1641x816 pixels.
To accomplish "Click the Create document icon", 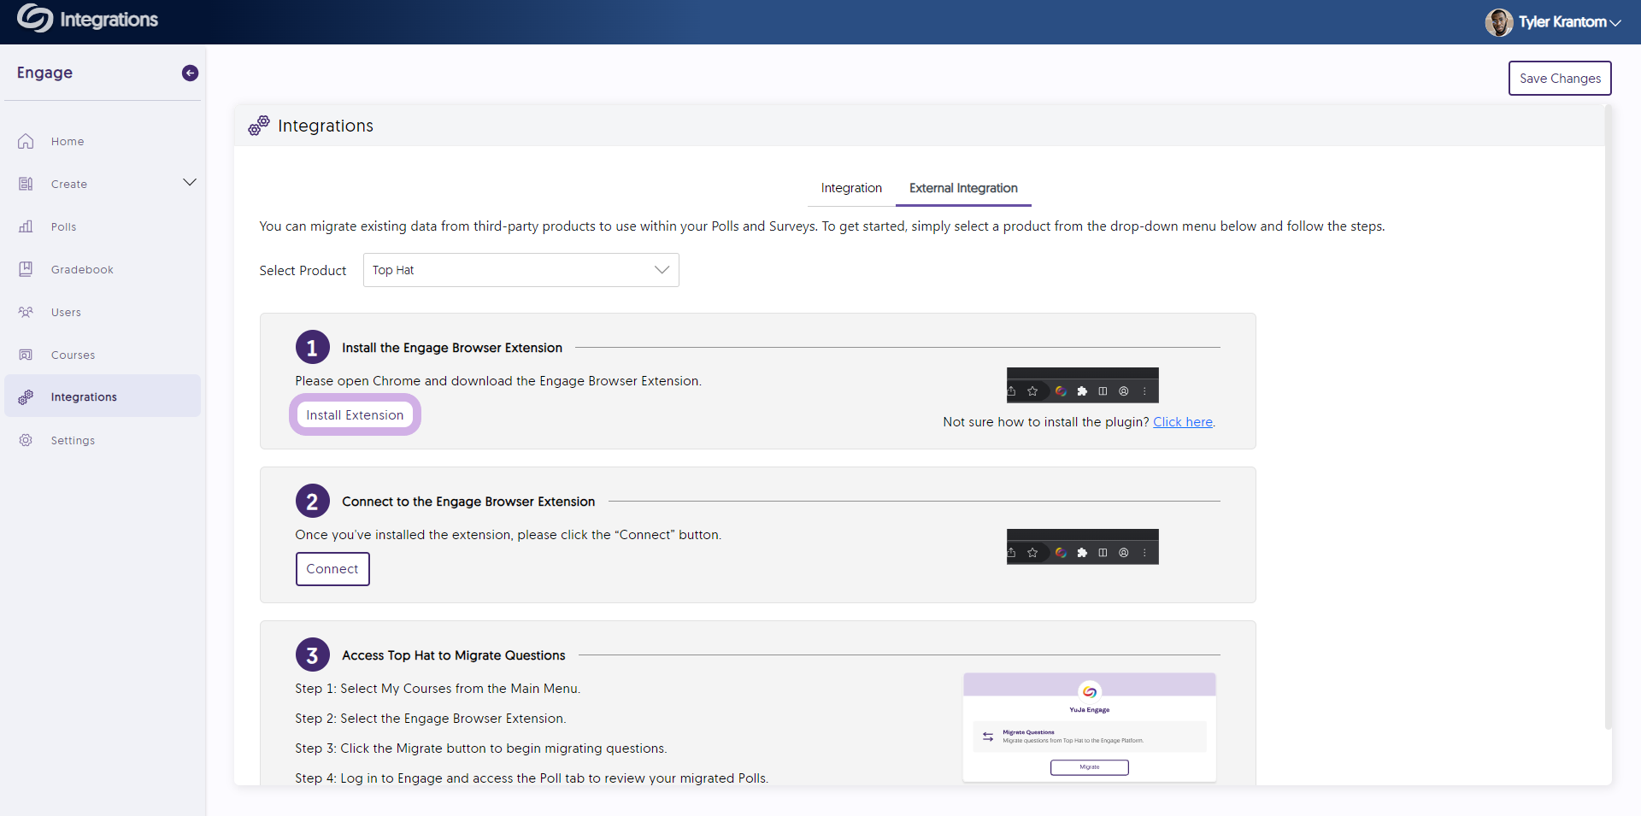I will point(26,184).
